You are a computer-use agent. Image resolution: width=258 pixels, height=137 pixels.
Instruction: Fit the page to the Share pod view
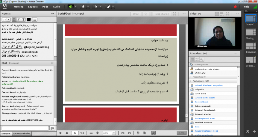tap(138, 133)
